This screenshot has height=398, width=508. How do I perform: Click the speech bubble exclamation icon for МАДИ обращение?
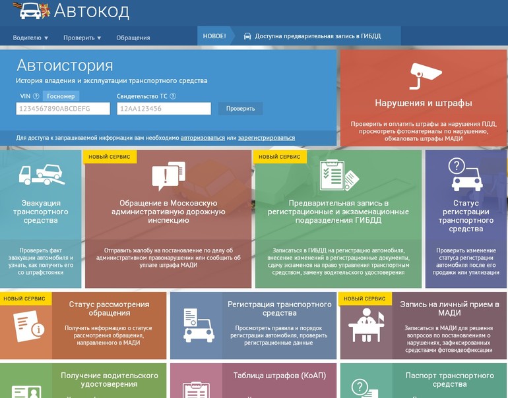[168, 176]
